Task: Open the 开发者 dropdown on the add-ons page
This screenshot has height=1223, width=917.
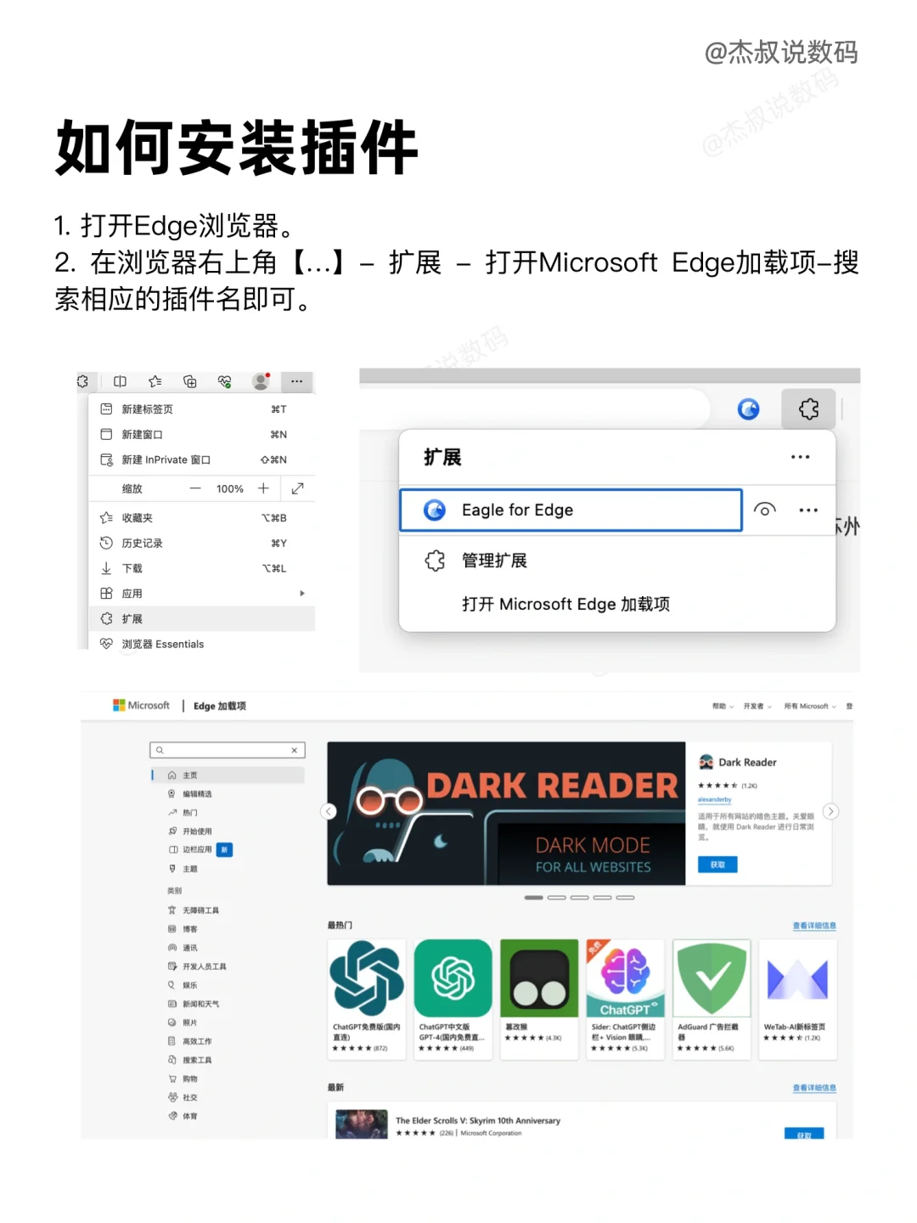Action: 755,705
